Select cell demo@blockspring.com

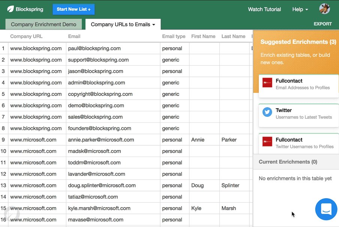coord(113,106)
